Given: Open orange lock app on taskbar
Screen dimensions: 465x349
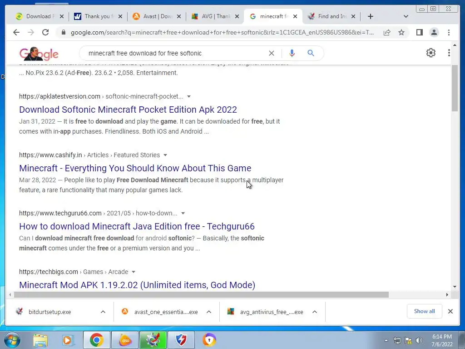Looking at the screenshot, I should pos(209,340).
